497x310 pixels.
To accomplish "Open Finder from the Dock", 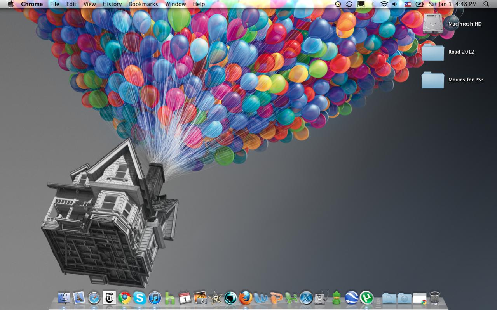I will coord(64,298).
